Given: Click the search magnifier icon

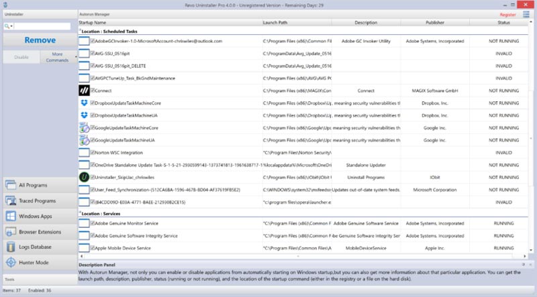Looking at the screenshot, I should point(7,26).
